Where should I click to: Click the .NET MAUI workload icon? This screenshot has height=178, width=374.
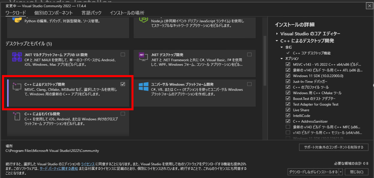pyautogui.click(x=17, y=57)
